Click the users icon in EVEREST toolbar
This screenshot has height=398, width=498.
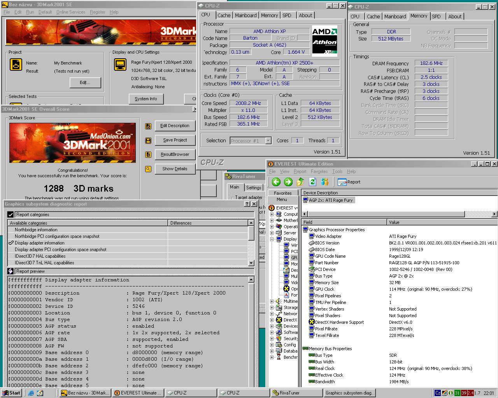coord(325,182)
